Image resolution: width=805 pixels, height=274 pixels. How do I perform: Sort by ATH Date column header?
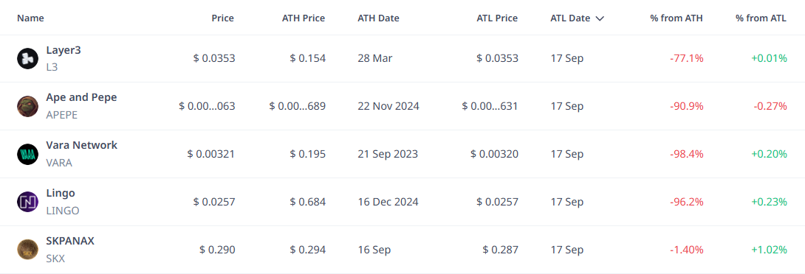click(378, 18)
